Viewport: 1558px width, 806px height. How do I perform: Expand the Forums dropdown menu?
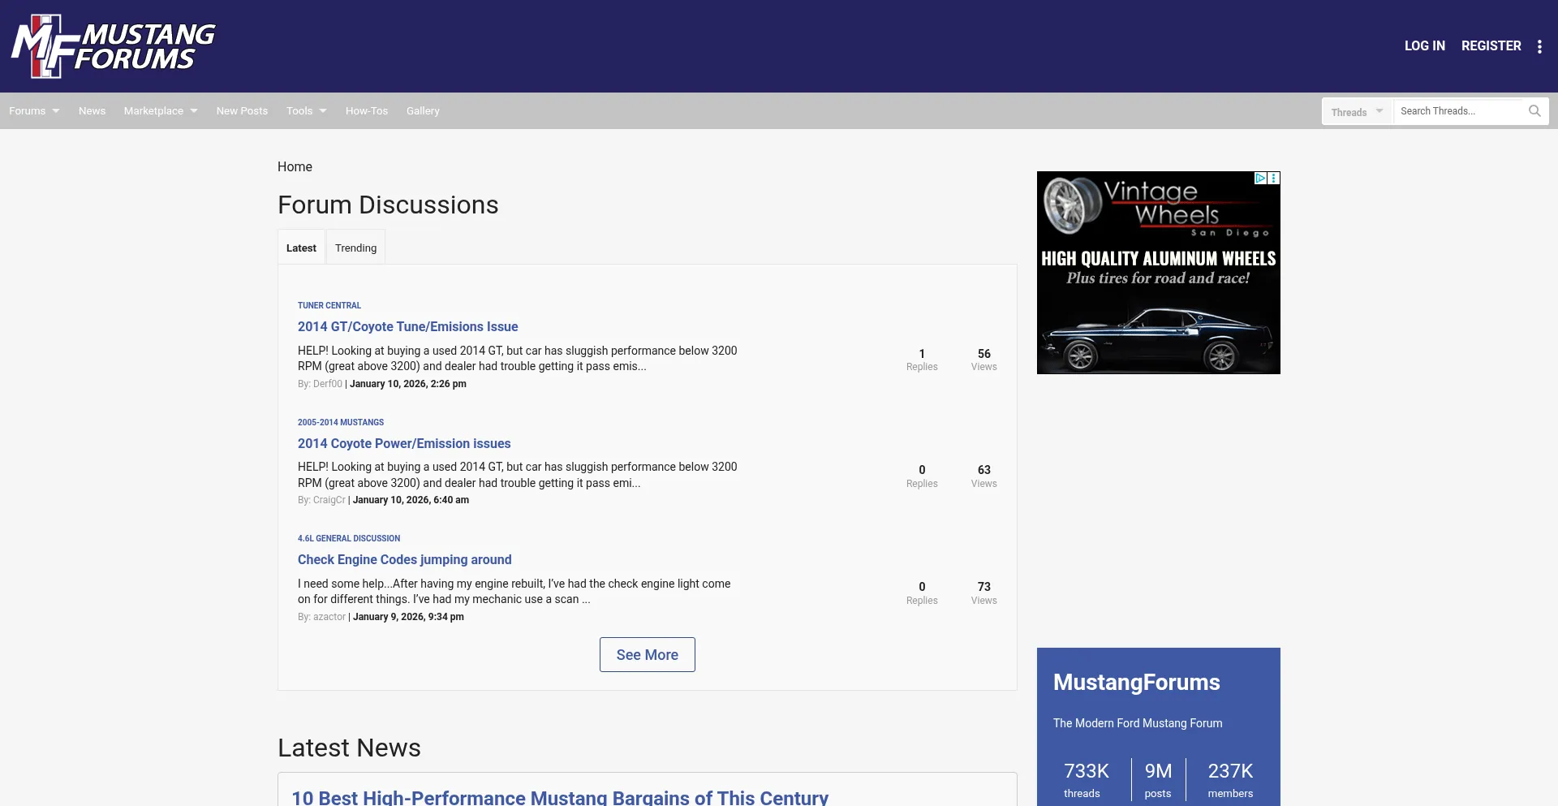(34, 111)
